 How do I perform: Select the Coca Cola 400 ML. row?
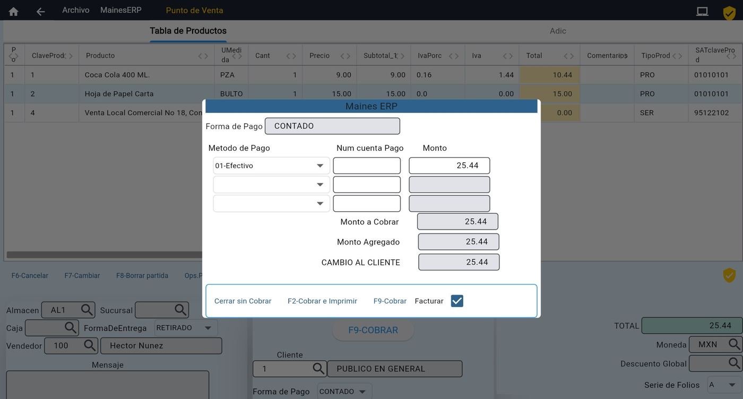coord(374,75)
